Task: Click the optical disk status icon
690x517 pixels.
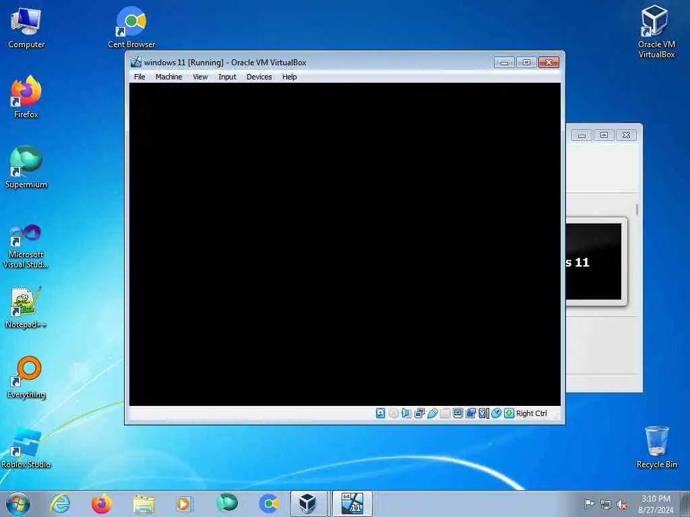Action: click(x=394, y=413)
